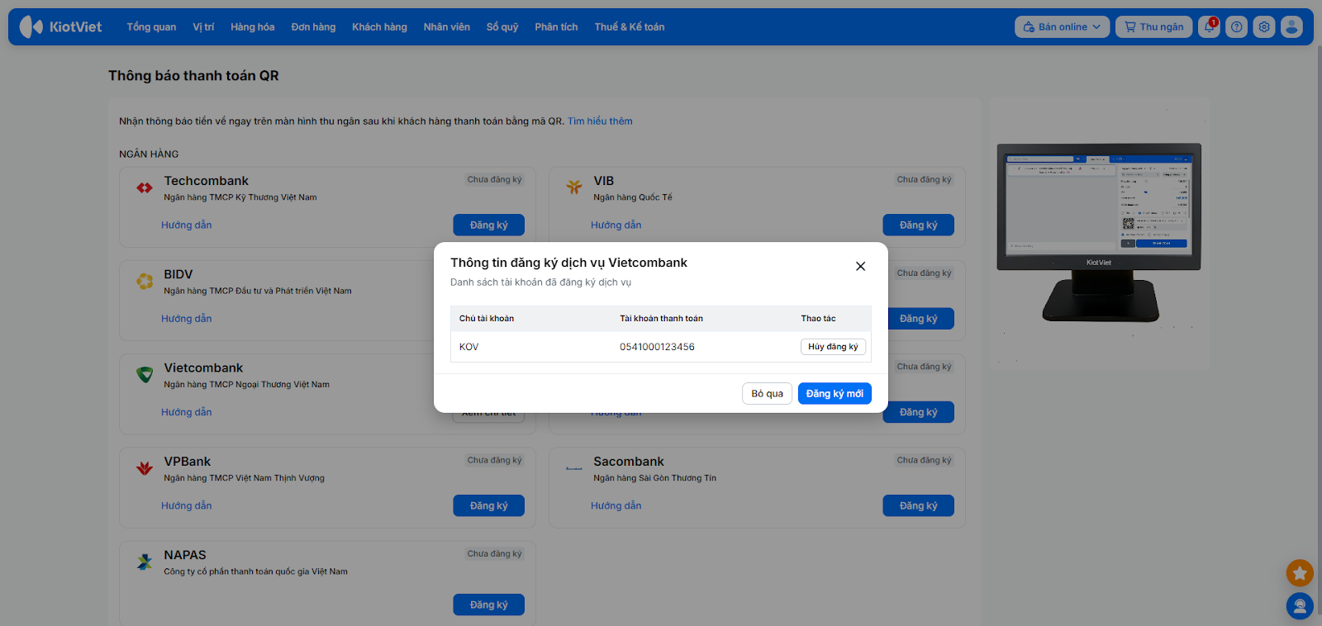This screenshot has height=626, width=1322.
Task: Open the Thu ngân cashier screen
Action: click(1153, 27)
